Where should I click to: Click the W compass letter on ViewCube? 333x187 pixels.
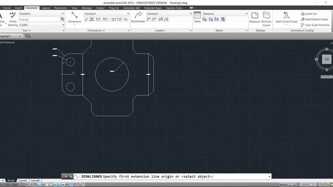pyautogui.click(x=316, y=59)
